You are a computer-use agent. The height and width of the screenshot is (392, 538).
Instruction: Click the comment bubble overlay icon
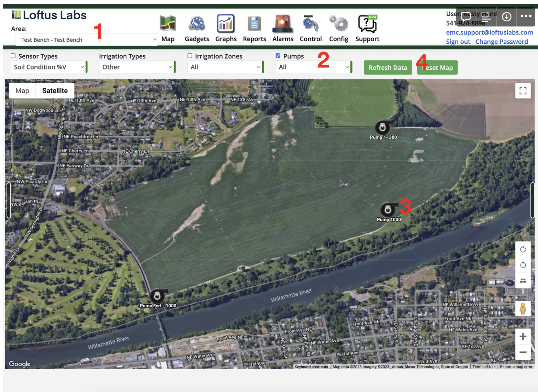click(466, 16)
